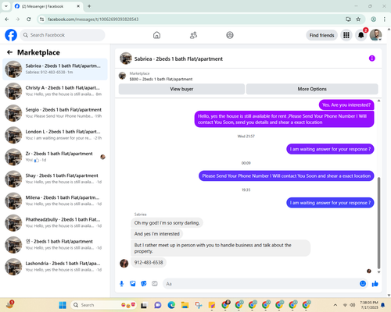Screen dimensions: 391x312
Task: Close the Messenger browser tab
Action: tap(78, 6)
